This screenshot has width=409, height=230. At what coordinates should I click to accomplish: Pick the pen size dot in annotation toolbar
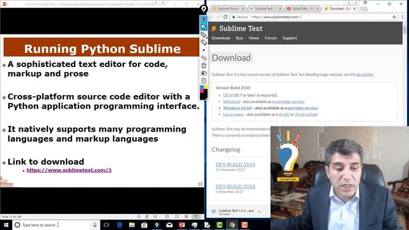click(x=203, y=50)
